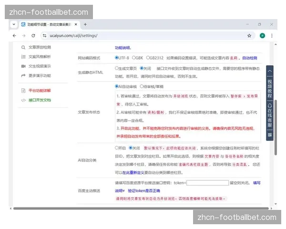This screenshot has width=286, height=229.
Task: Bookmark this page with the star icon
Action: click(x=249, y=36)
